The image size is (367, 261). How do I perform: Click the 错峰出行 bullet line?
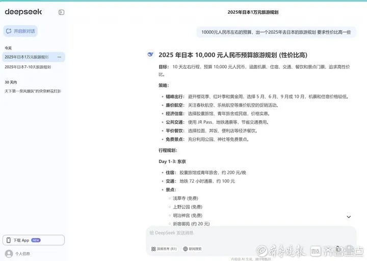coord(257,96)
